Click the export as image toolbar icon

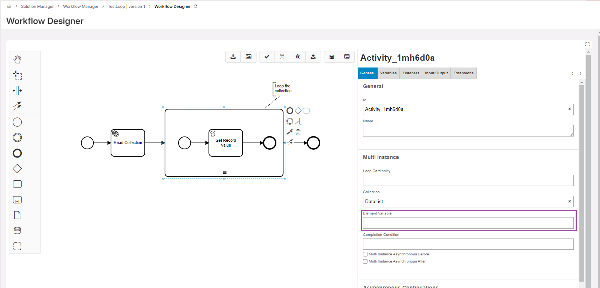249,57
